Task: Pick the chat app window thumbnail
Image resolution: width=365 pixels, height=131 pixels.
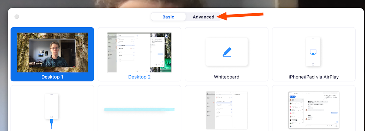Action: [x=314, y=110]
